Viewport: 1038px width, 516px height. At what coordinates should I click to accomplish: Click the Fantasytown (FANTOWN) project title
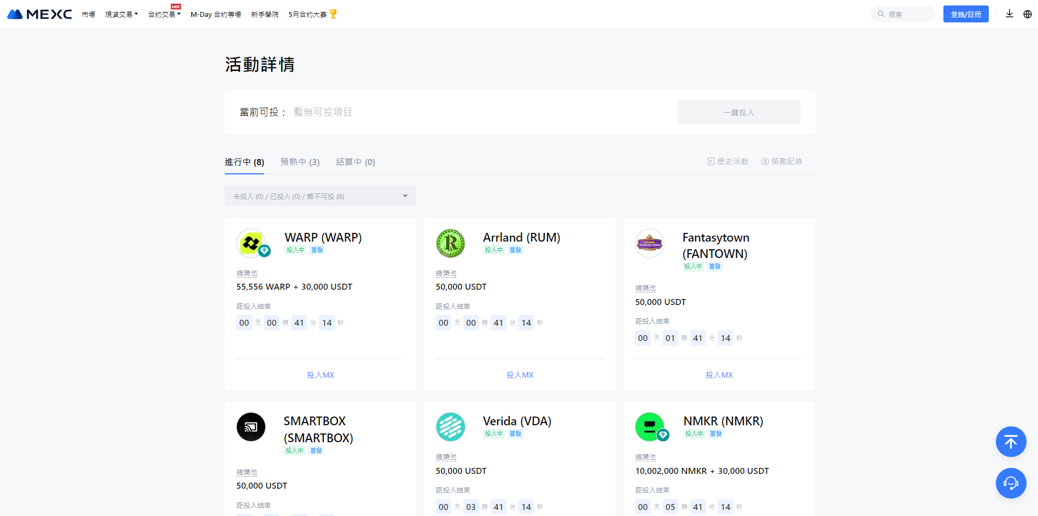[x=716, y=245]
